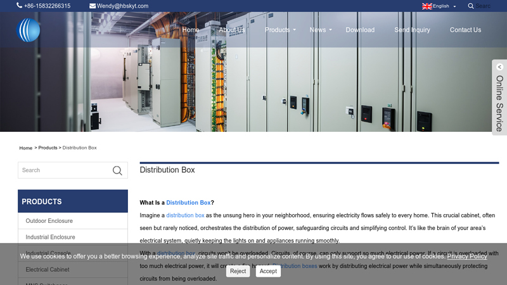Select Electrical Cabinet category
The width and height of the screenshot is (507, 285).
[x=73, y=269]
